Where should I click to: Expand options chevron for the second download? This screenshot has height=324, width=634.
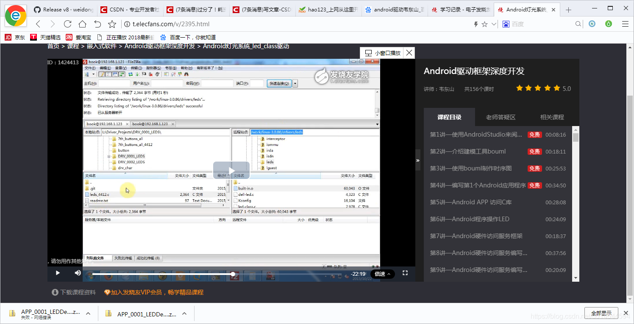pos(184,313)
